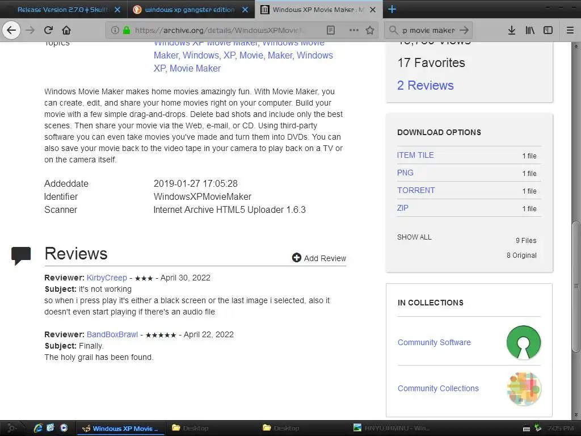
Task: Open Community Collections link
Action: [438, 388]
